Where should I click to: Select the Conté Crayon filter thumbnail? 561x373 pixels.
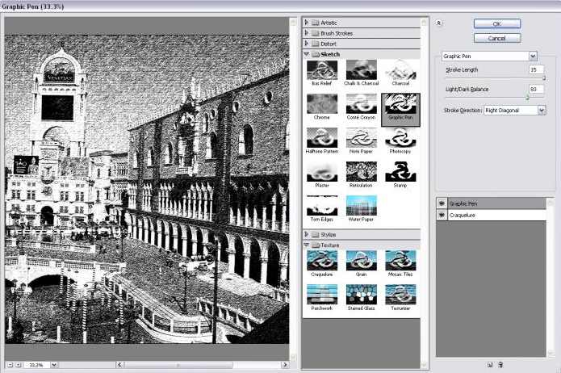tap(361, 104)
